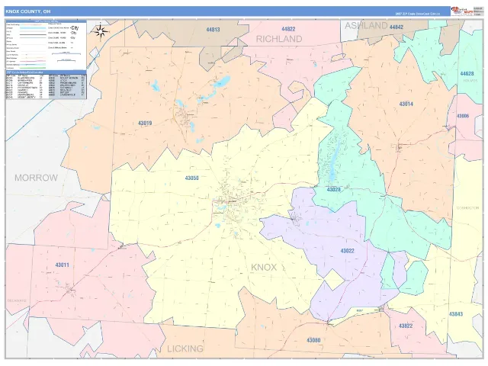Click ZIP code label 44628
This screenshot has width=488, height=366.
[467, 73]
